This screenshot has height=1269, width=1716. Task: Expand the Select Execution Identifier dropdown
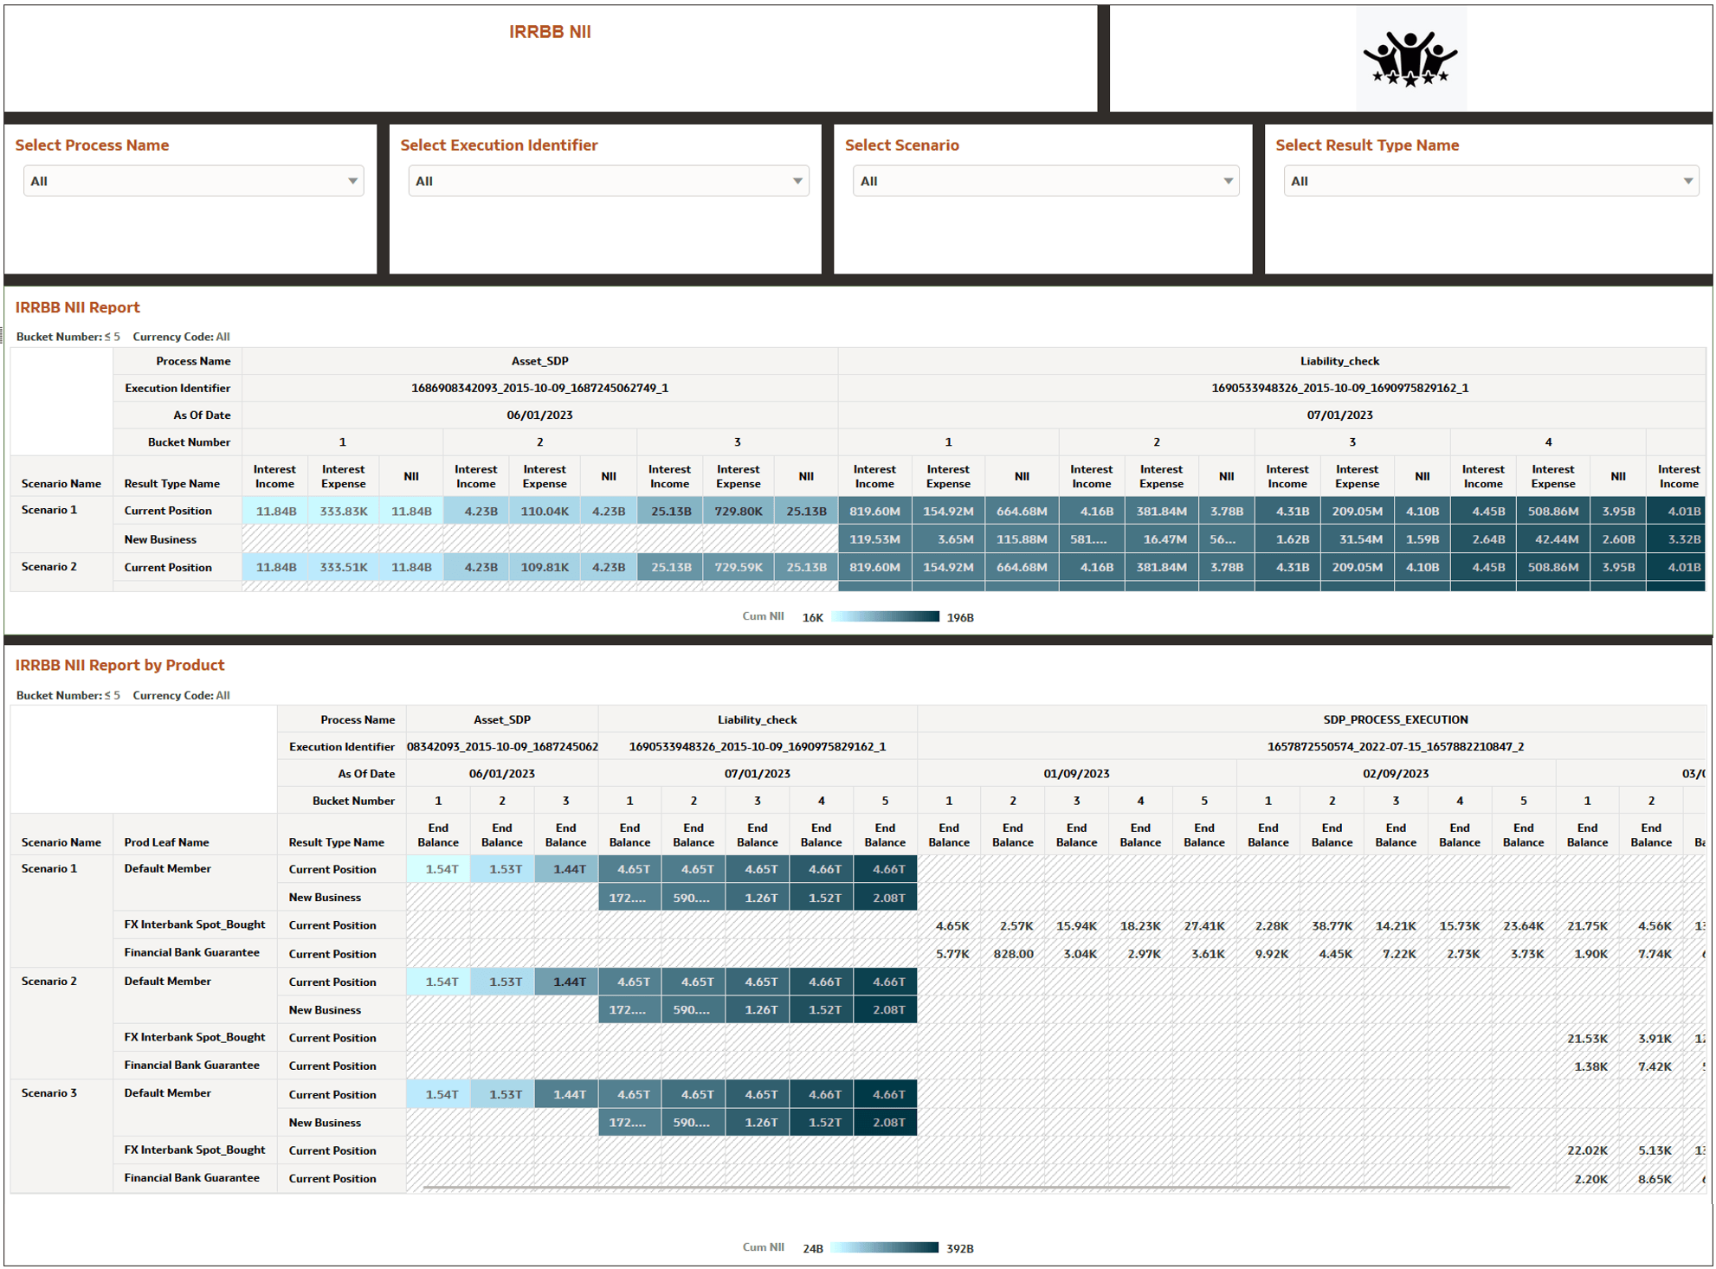point(608,181)
